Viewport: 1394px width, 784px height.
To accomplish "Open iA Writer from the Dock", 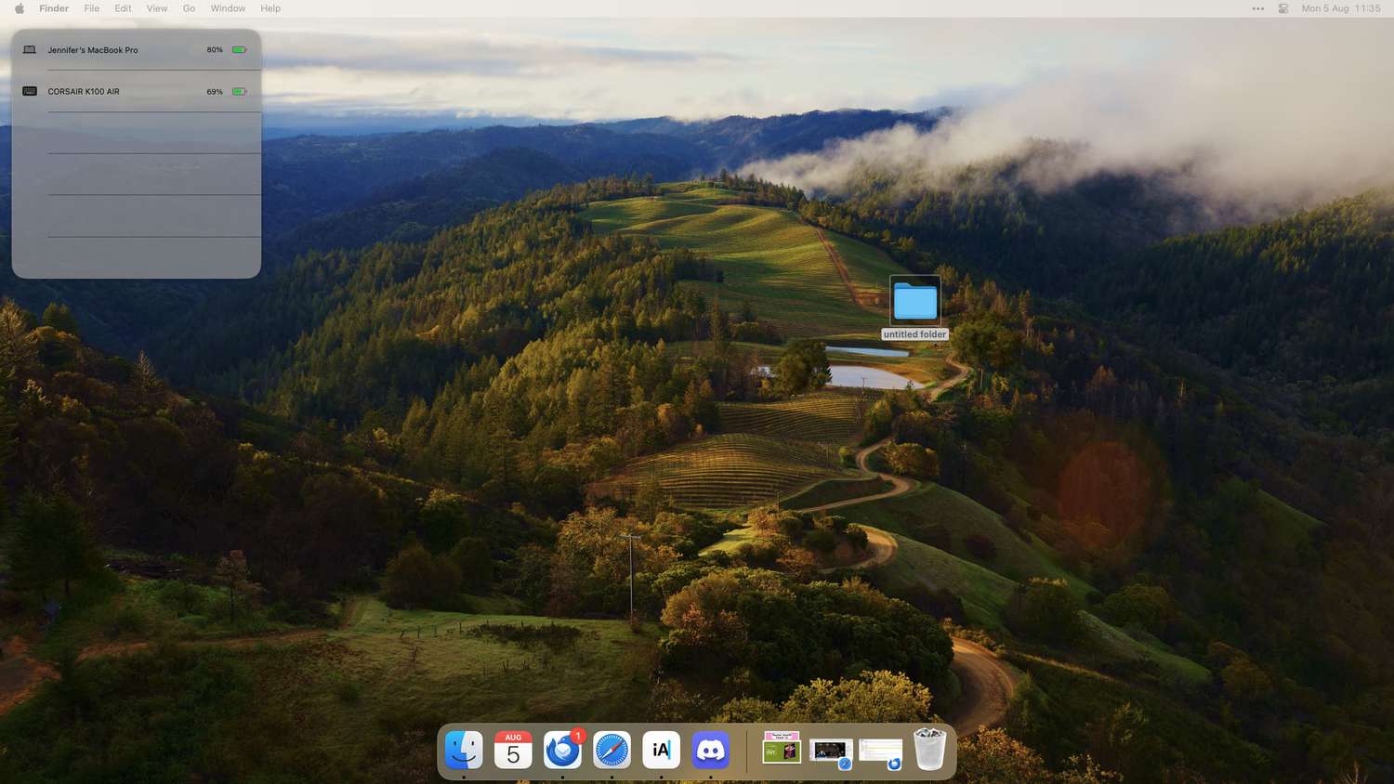I will (661, 750).
